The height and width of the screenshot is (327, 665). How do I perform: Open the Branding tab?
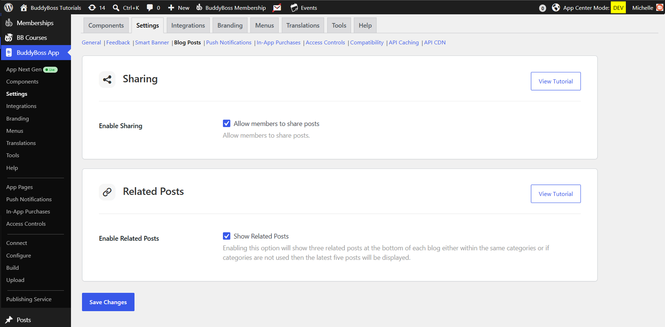point(230,25)
